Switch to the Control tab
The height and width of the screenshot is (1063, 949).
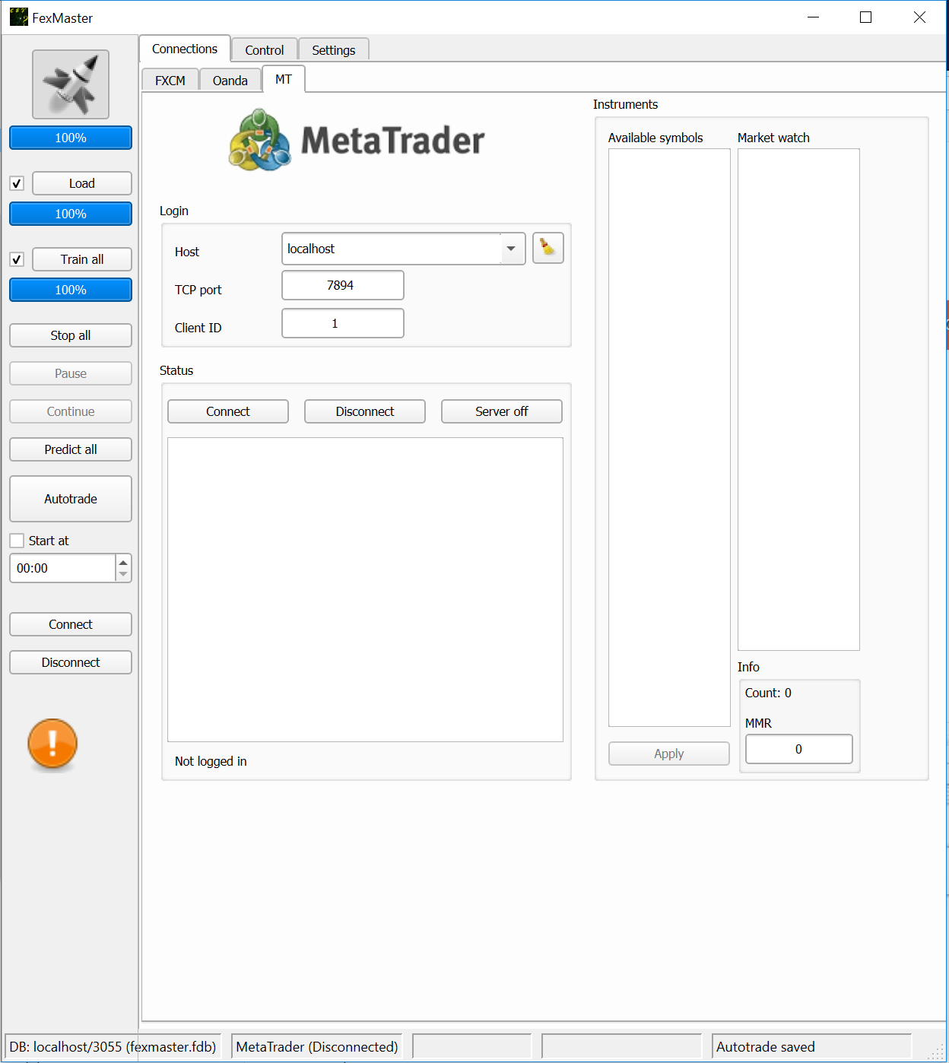(264, 50)
